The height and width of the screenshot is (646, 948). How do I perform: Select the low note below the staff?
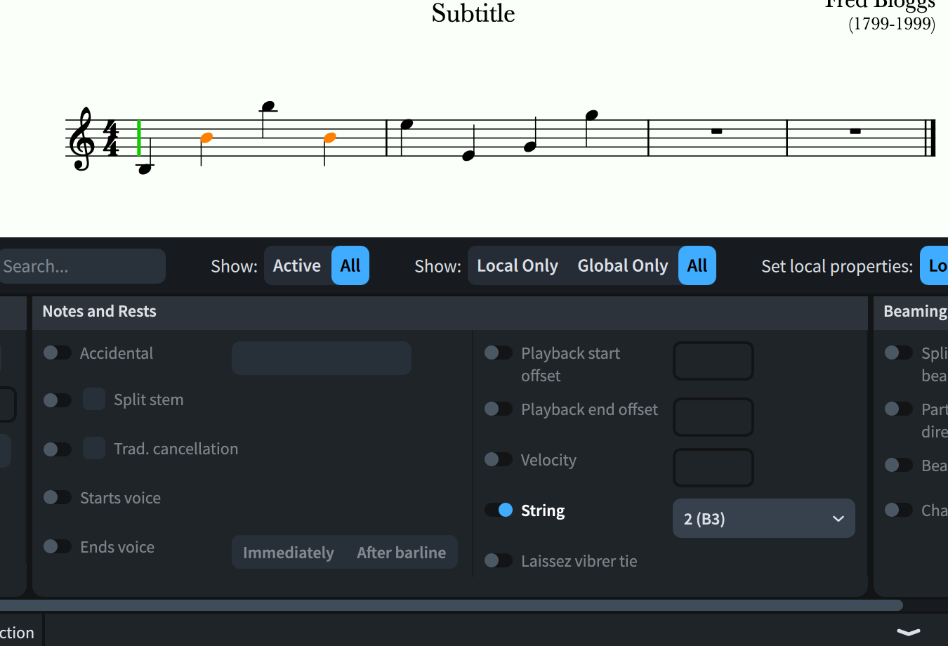(x=145, y=169)
